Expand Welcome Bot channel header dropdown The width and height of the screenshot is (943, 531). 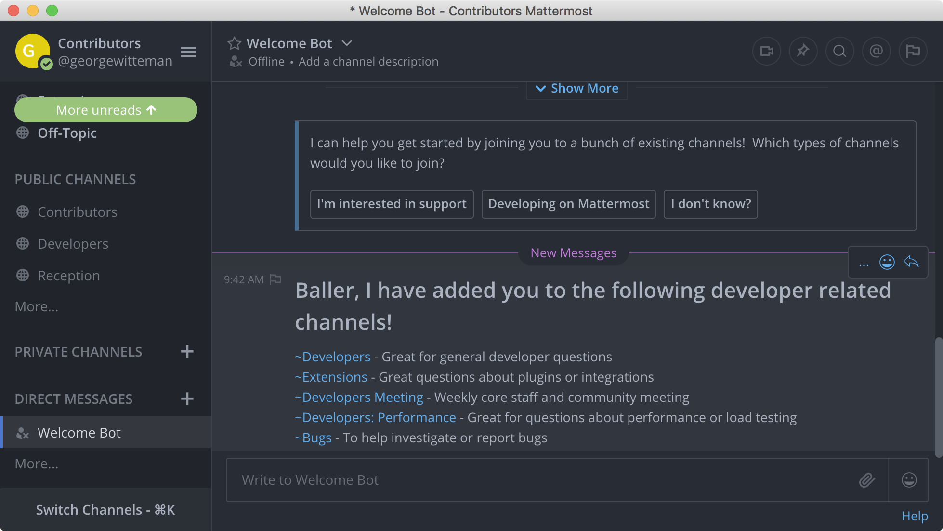tap(347, 43)
